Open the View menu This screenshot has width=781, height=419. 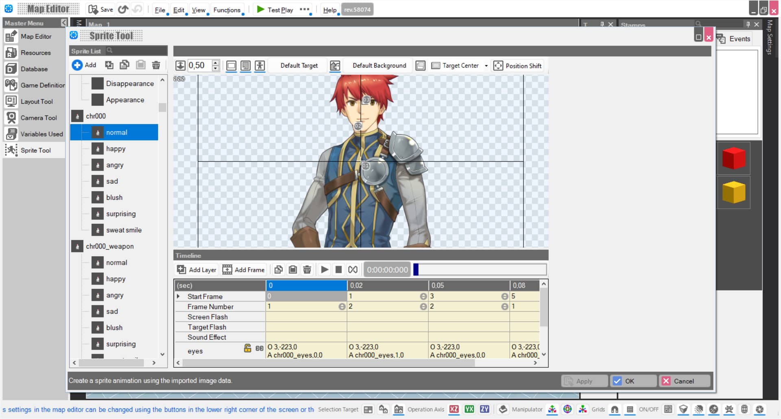coord(199,10)
